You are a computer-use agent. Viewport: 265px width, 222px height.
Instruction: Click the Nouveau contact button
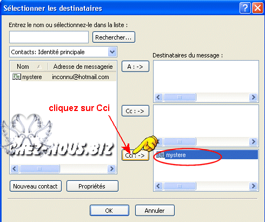(x=36, y=186)
